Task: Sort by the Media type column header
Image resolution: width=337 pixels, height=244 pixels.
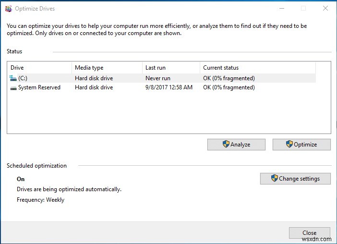Action: [107, 68]
